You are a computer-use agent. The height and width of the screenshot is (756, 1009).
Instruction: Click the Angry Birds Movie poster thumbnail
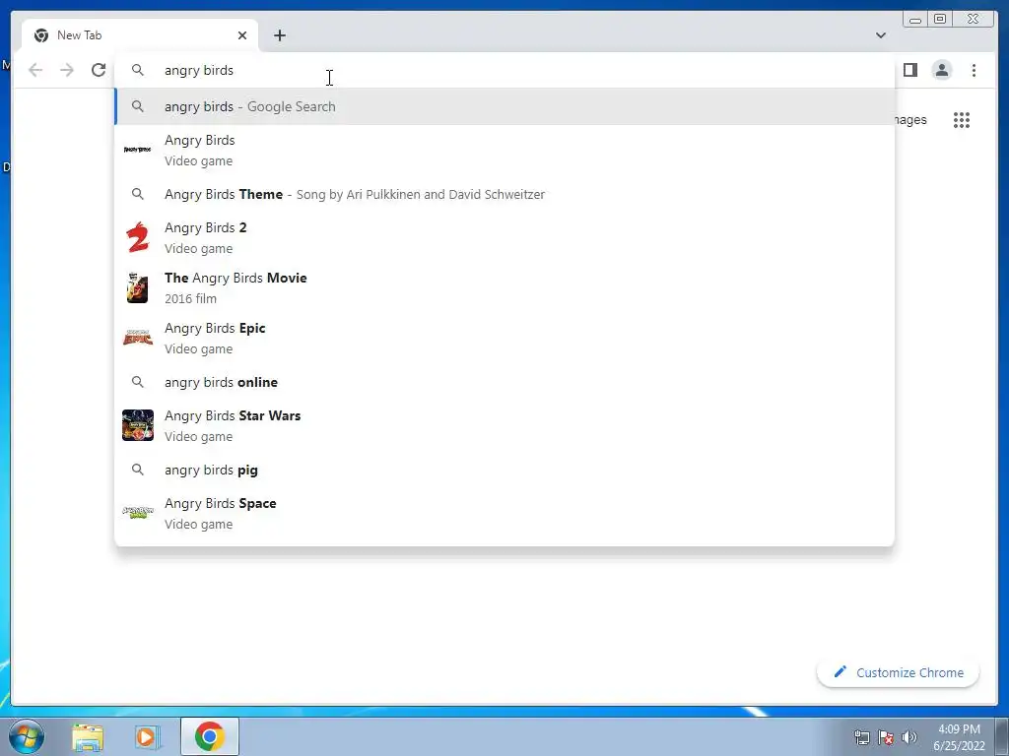pyautogui.click(x=138, y=287)
